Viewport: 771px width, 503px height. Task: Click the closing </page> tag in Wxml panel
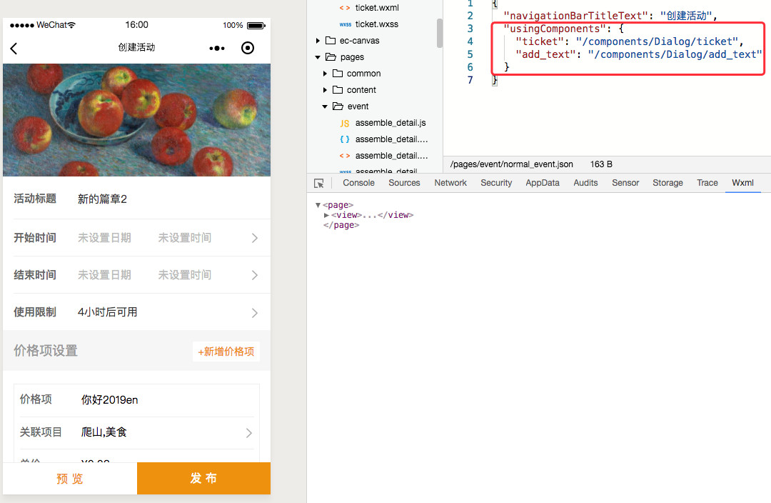tap(341, 225)
